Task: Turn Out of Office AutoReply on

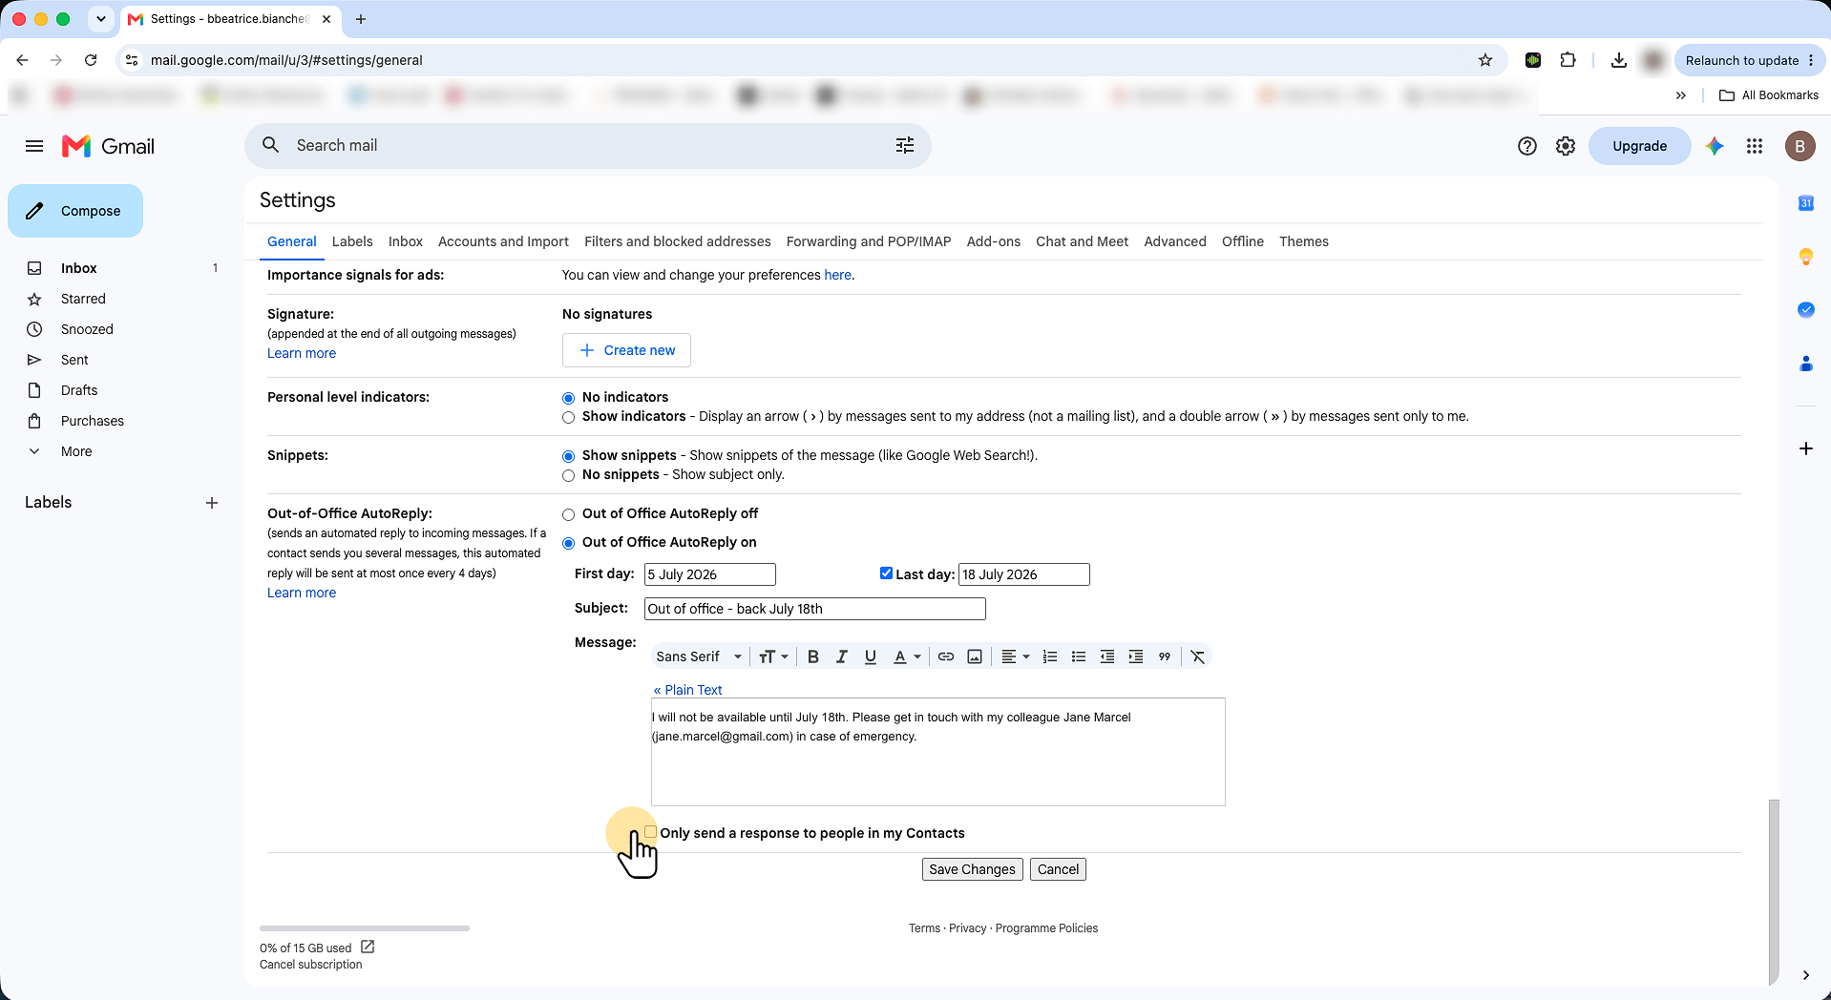Action: (x=568, y=543)
